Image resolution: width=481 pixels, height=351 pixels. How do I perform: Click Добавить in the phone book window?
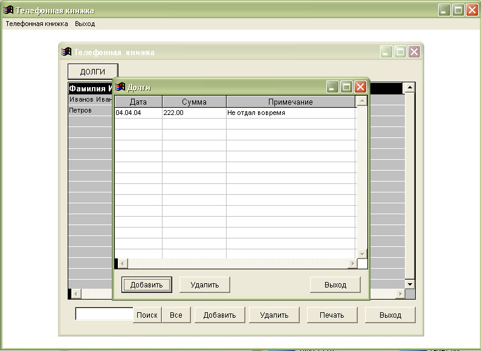point(219,315)
